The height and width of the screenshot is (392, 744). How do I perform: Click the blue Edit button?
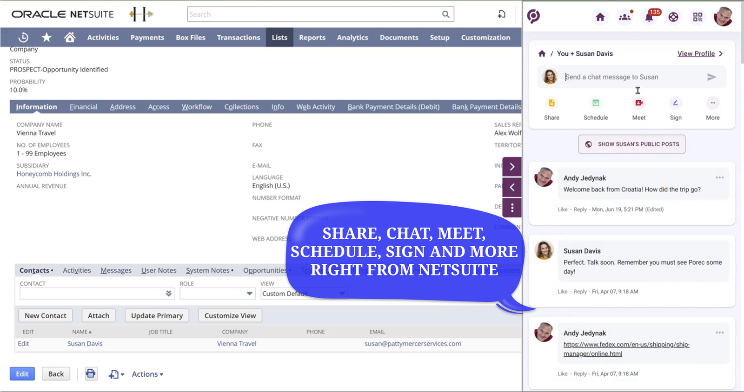(22, 374)
